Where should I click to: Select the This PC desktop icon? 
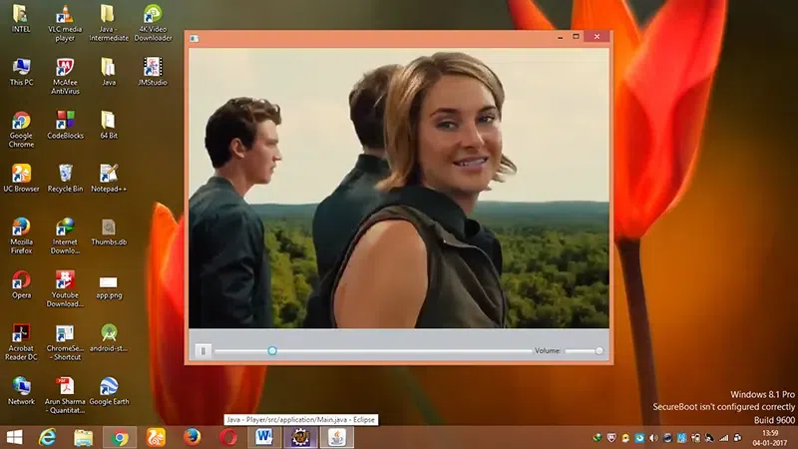21,72
